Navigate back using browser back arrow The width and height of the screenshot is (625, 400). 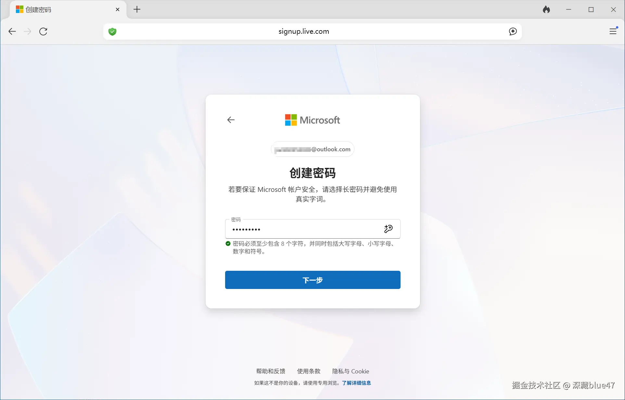point(12,31)
